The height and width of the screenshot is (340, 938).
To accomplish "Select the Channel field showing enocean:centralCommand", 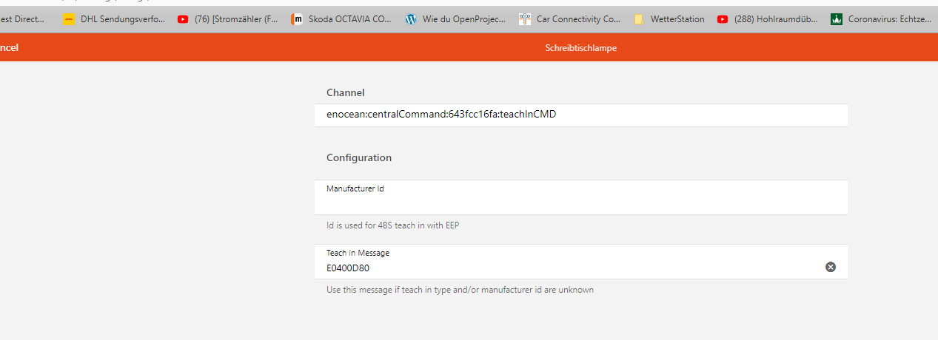I will point(441,115).
